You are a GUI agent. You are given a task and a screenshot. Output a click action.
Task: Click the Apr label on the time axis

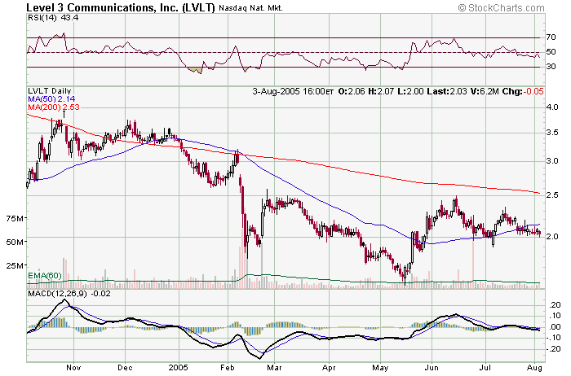click(329, 368)
